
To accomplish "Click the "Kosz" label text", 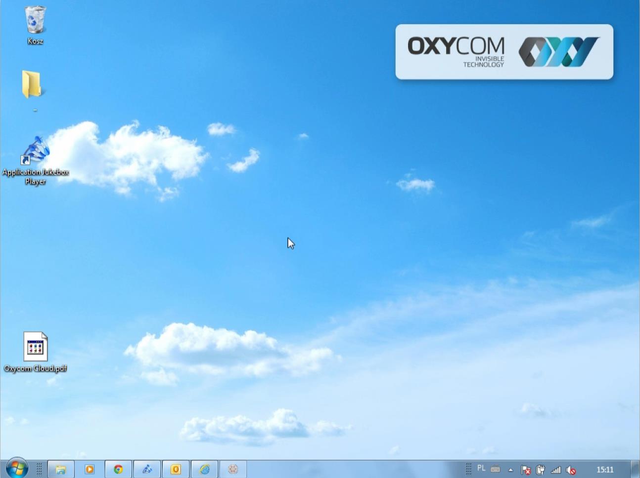I will (35, 41).
